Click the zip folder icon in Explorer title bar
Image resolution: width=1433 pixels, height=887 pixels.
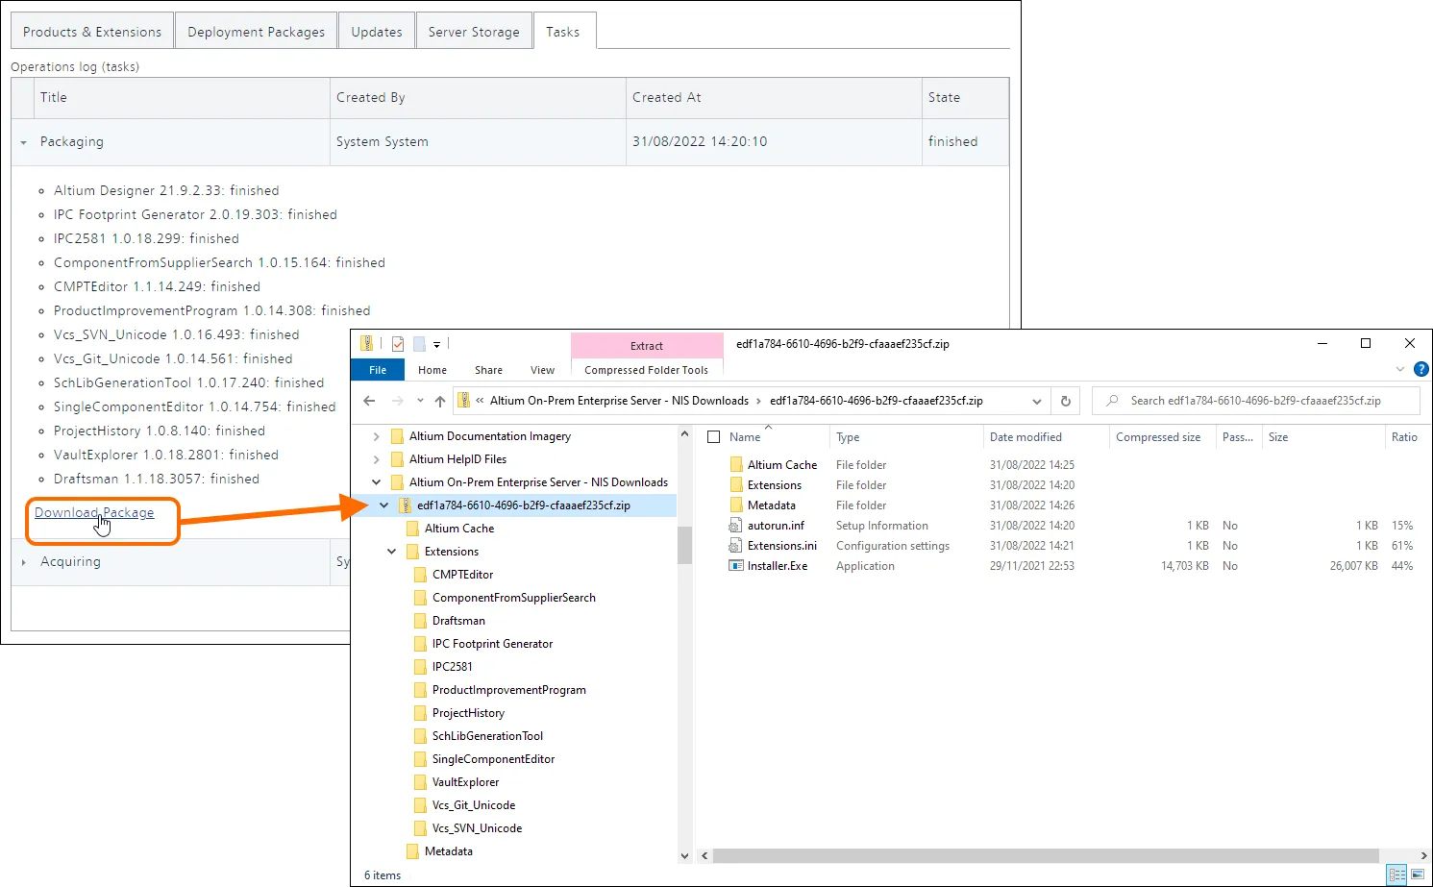367,343
